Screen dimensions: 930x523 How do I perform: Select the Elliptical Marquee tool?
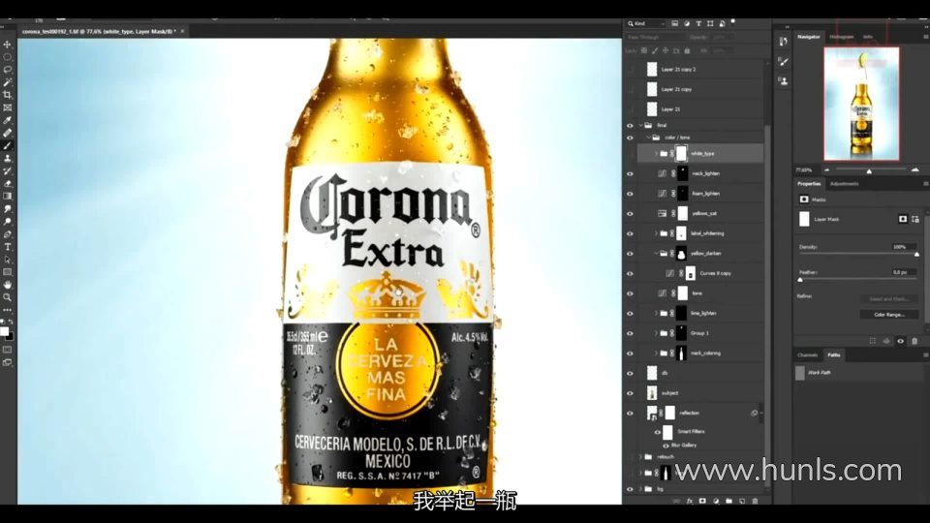click(x=7, y=57)
